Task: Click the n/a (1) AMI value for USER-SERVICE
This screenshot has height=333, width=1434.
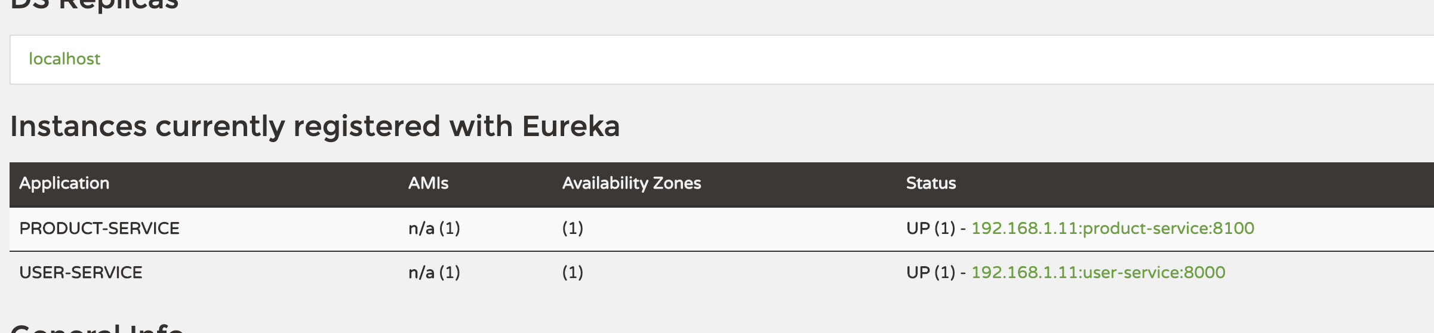Action: 434,272
